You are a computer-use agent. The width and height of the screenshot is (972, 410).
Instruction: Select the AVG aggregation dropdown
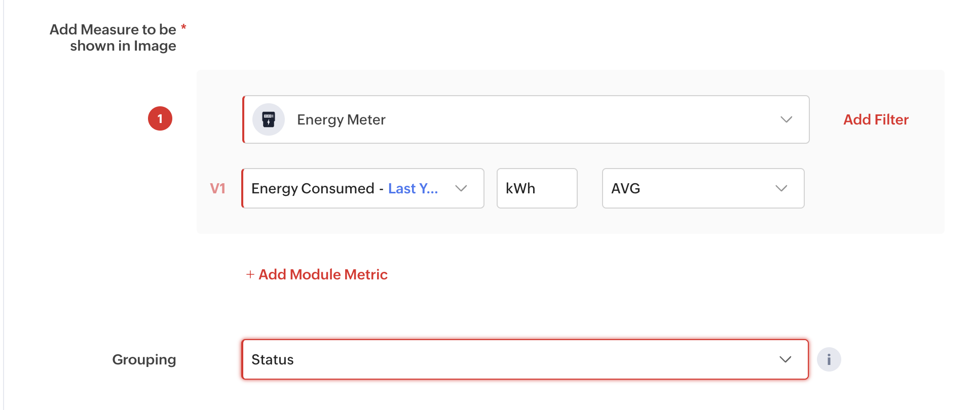pos(689,188)
